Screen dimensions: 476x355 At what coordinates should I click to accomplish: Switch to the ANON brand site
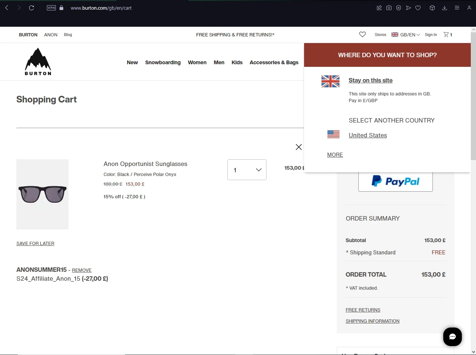pyautogui.click(x=51, y=35)
